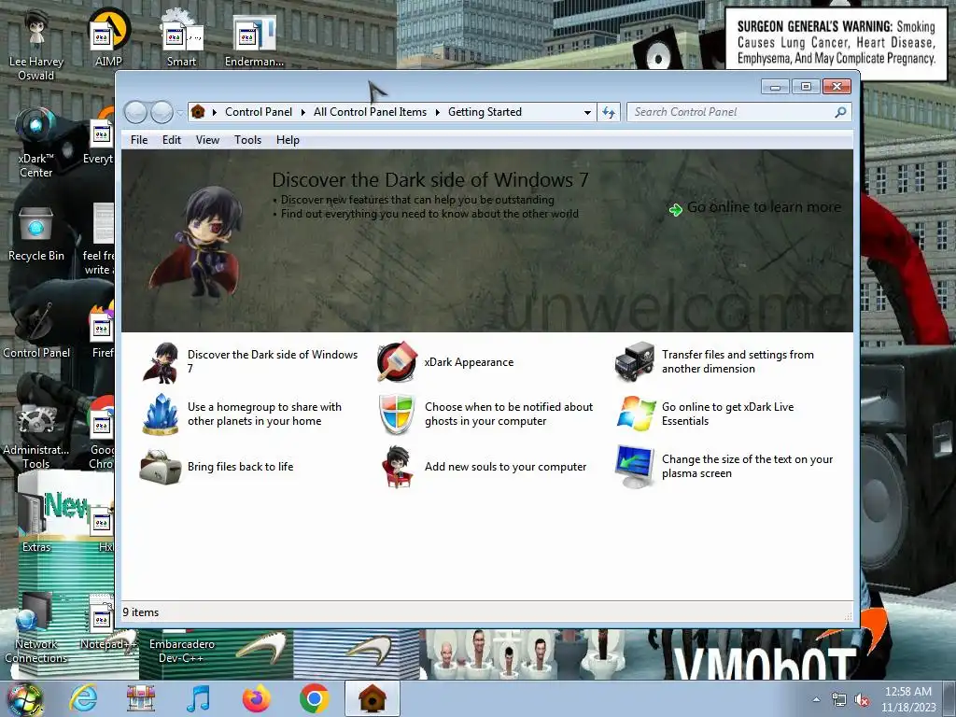Expand the arrow before Control Panel breadcrumb
Viewport: 956px width, 717px height.
click(x=214, y=112)
